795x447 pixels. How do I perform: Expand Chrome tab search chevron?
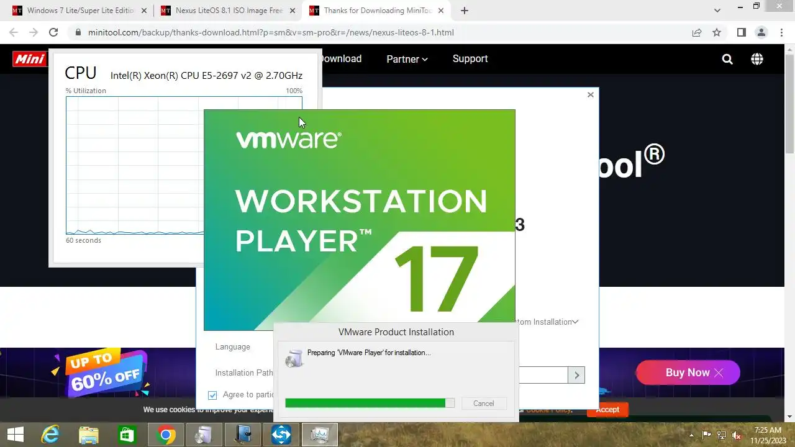[717, 11]
